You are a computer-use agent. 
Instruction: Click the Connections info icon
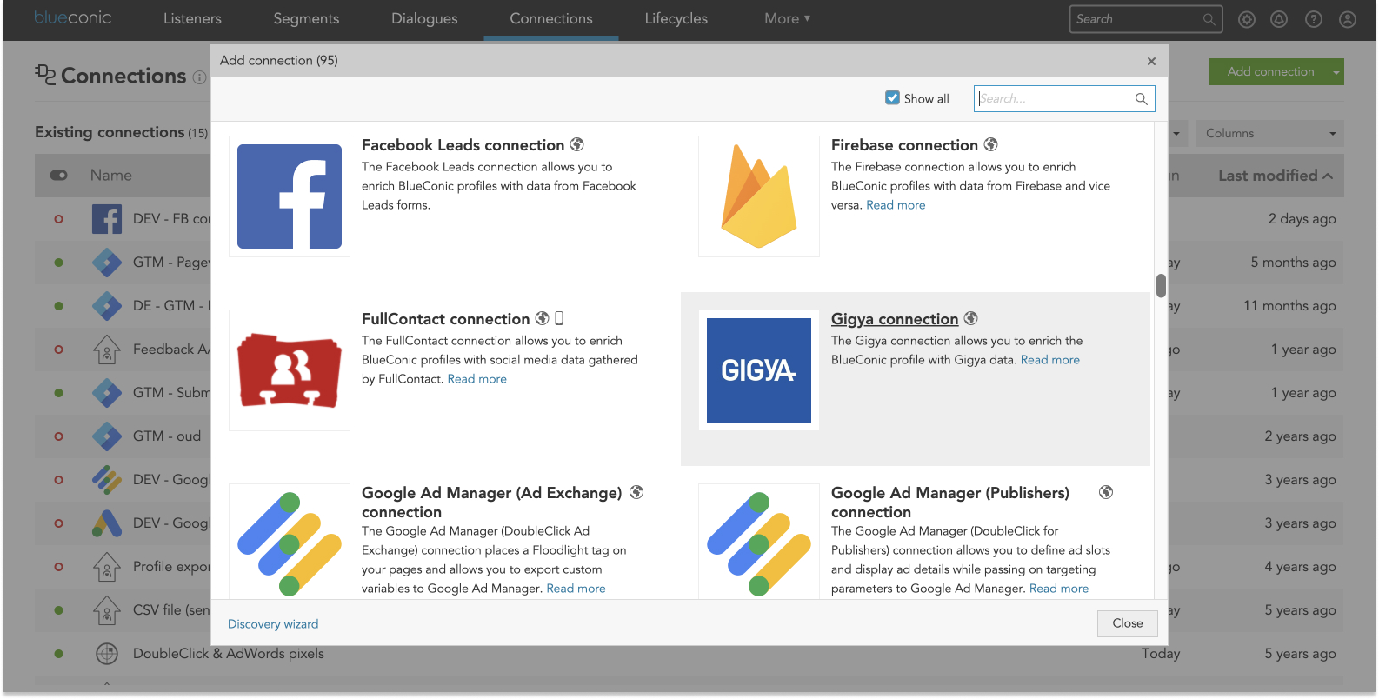pyautogui.click(x=199, y=77)
